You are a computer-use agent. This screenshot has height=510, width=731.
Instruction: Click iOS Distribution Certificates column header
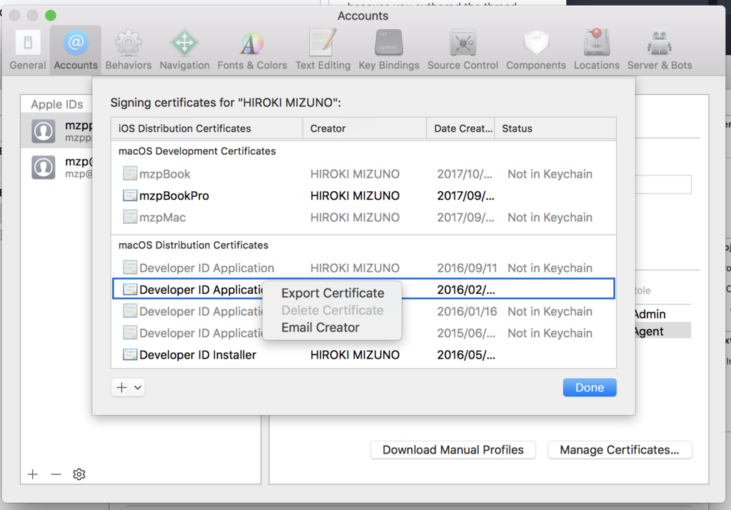pyautogui.click(x=207, y=128)
